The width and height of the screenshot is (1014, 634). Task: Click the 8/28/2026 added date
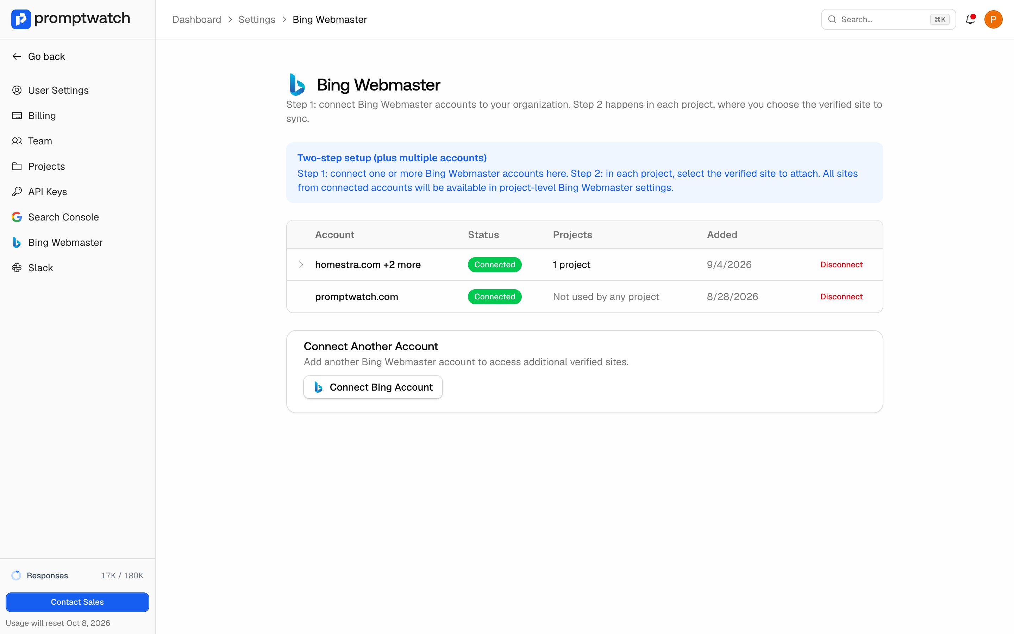click(732, 297)
